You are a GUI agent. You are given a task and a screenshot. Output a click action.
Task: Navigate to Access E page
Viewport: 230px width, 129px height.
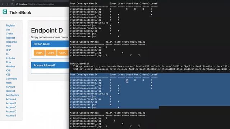11,115
